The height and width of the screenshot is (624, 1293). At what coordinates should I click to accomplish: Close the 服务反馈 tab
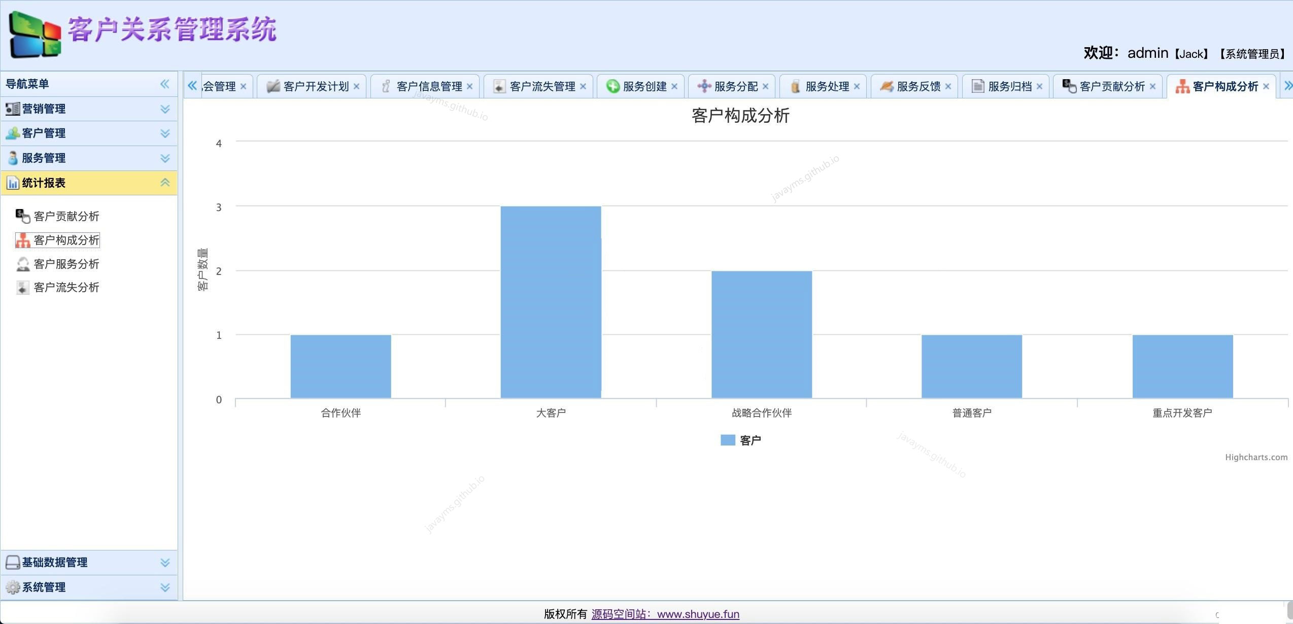[x=948, y=86]
